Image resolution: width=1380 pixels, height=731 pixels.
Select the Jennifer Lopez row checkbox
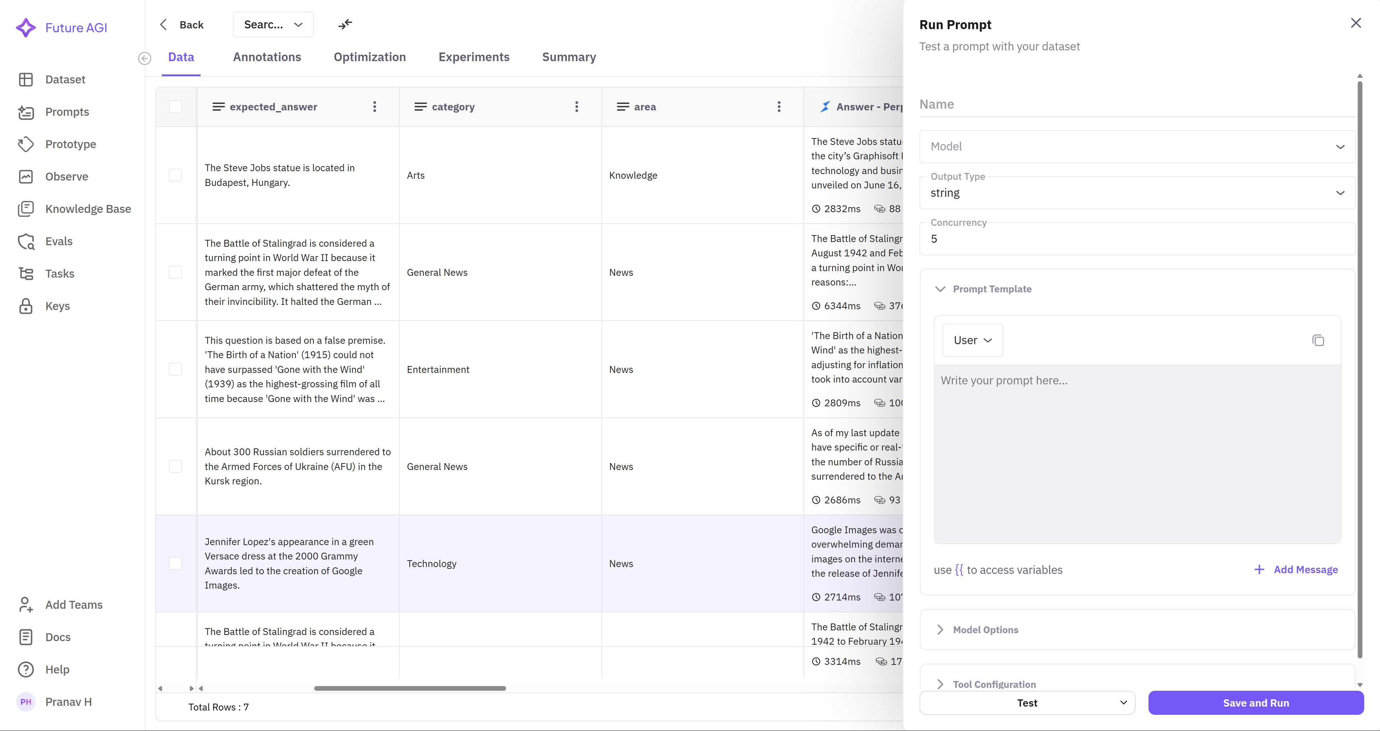click(175, 563)
